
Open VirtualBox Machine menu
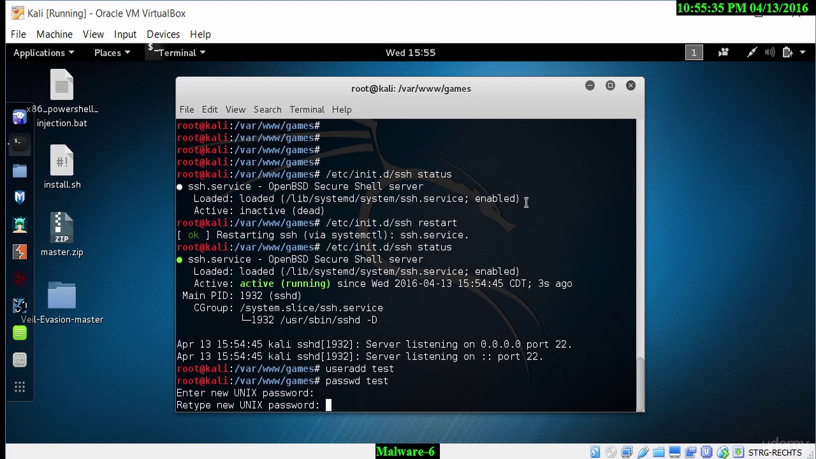[x=54, y=34]
